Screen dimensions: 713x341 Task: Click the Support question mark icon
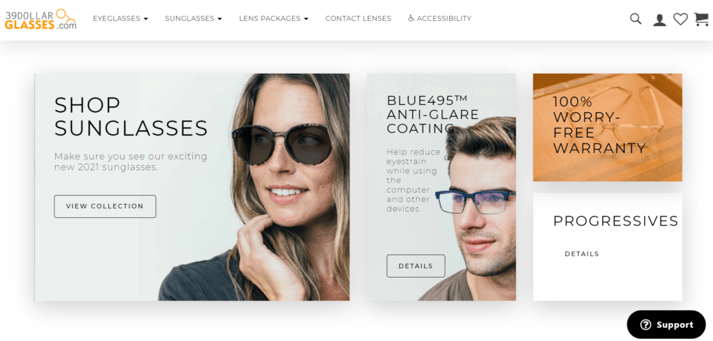click(x=645, y=324)
